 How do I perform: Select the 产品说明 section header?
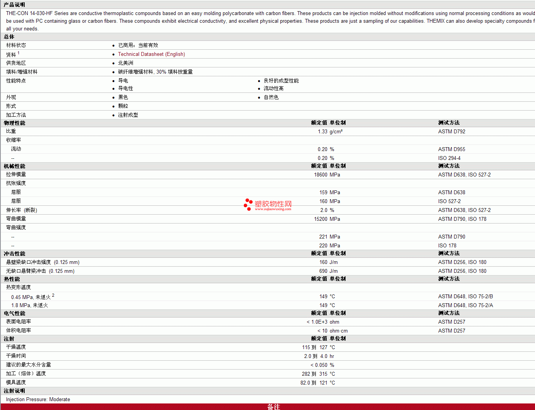[x=14, y=5]
